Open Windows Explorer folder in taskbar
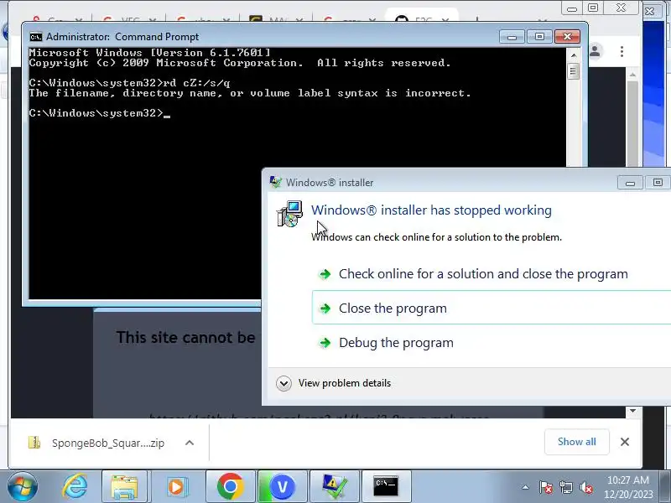 124,487
